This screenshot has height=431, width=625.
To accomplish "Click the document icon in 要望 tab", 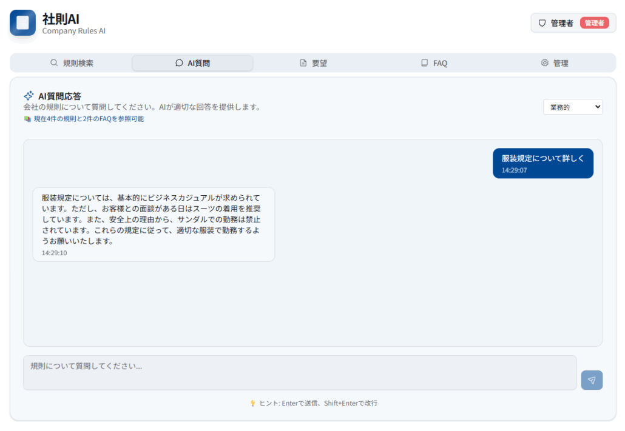I will (303, 63).
